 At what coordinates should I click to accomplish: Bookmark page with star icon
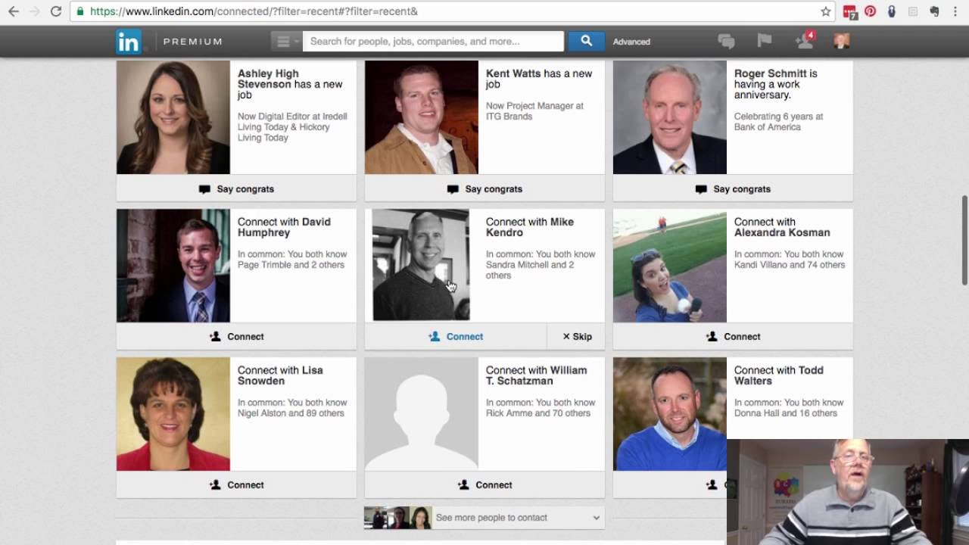tap(825, 11)
